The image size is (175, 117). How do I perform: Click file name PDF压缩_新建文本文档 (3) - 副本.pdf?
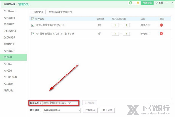(55, 34)
